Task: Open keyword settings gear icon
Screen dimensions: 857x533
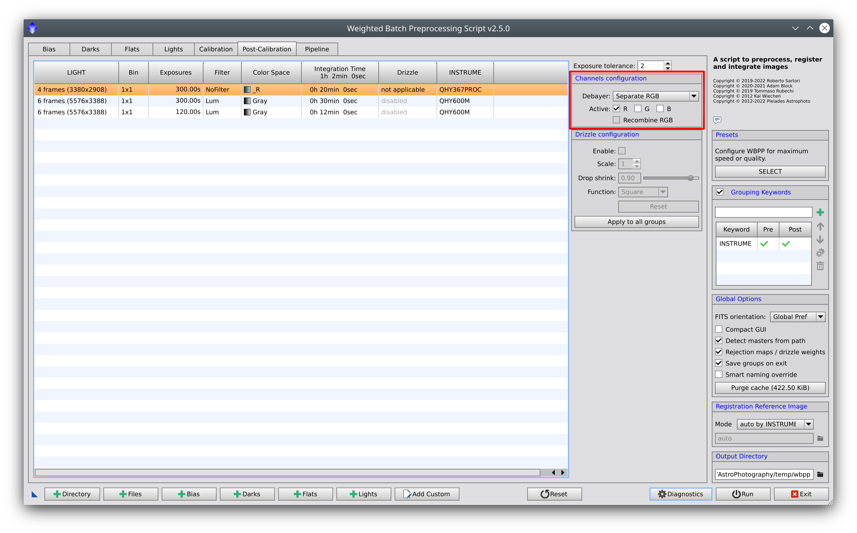Action: [x=820, y=253]
